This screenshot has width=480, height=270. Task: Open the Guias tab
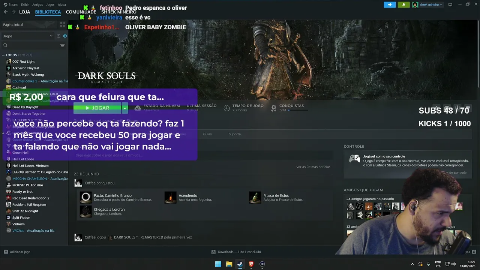(207, 134)
